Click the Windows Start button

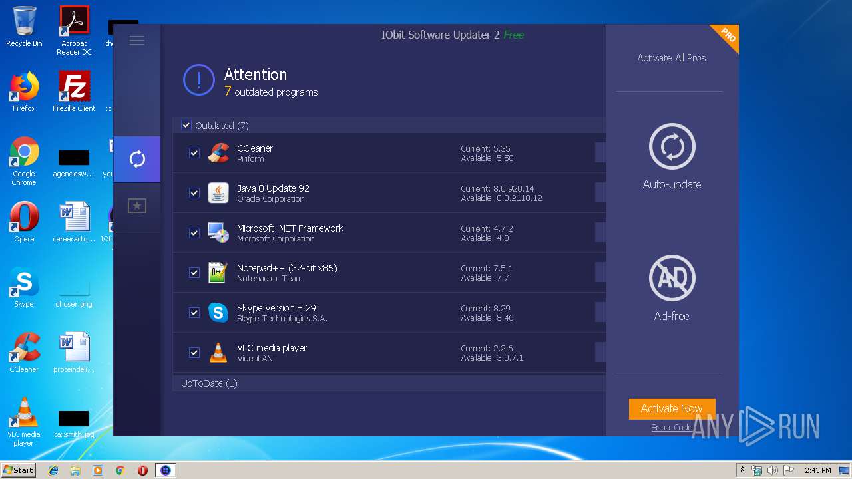pos(18,470)
